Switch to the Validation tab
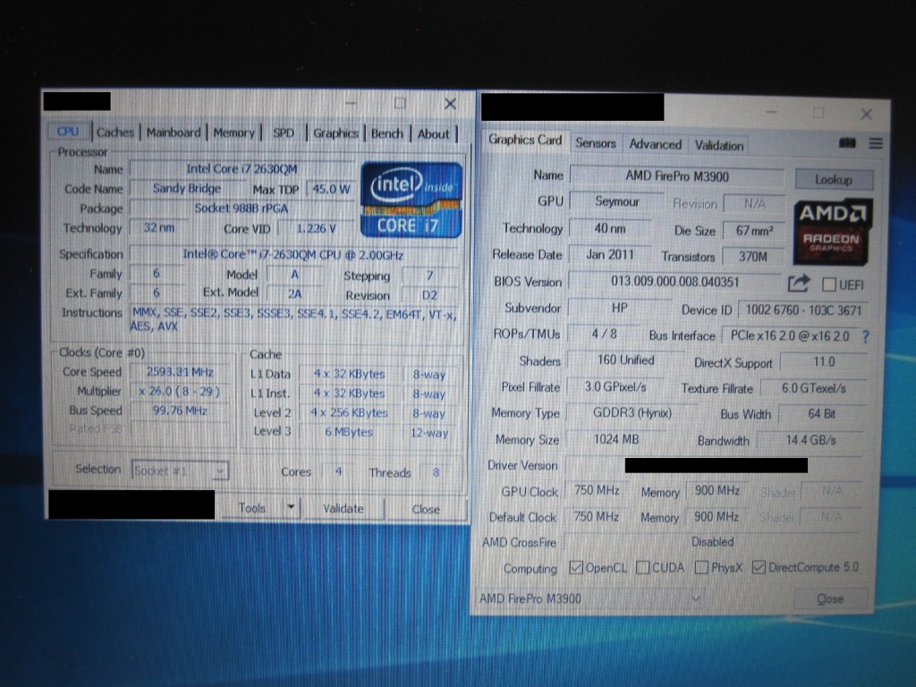Screen dimensions: 916x687 point(719,146)
